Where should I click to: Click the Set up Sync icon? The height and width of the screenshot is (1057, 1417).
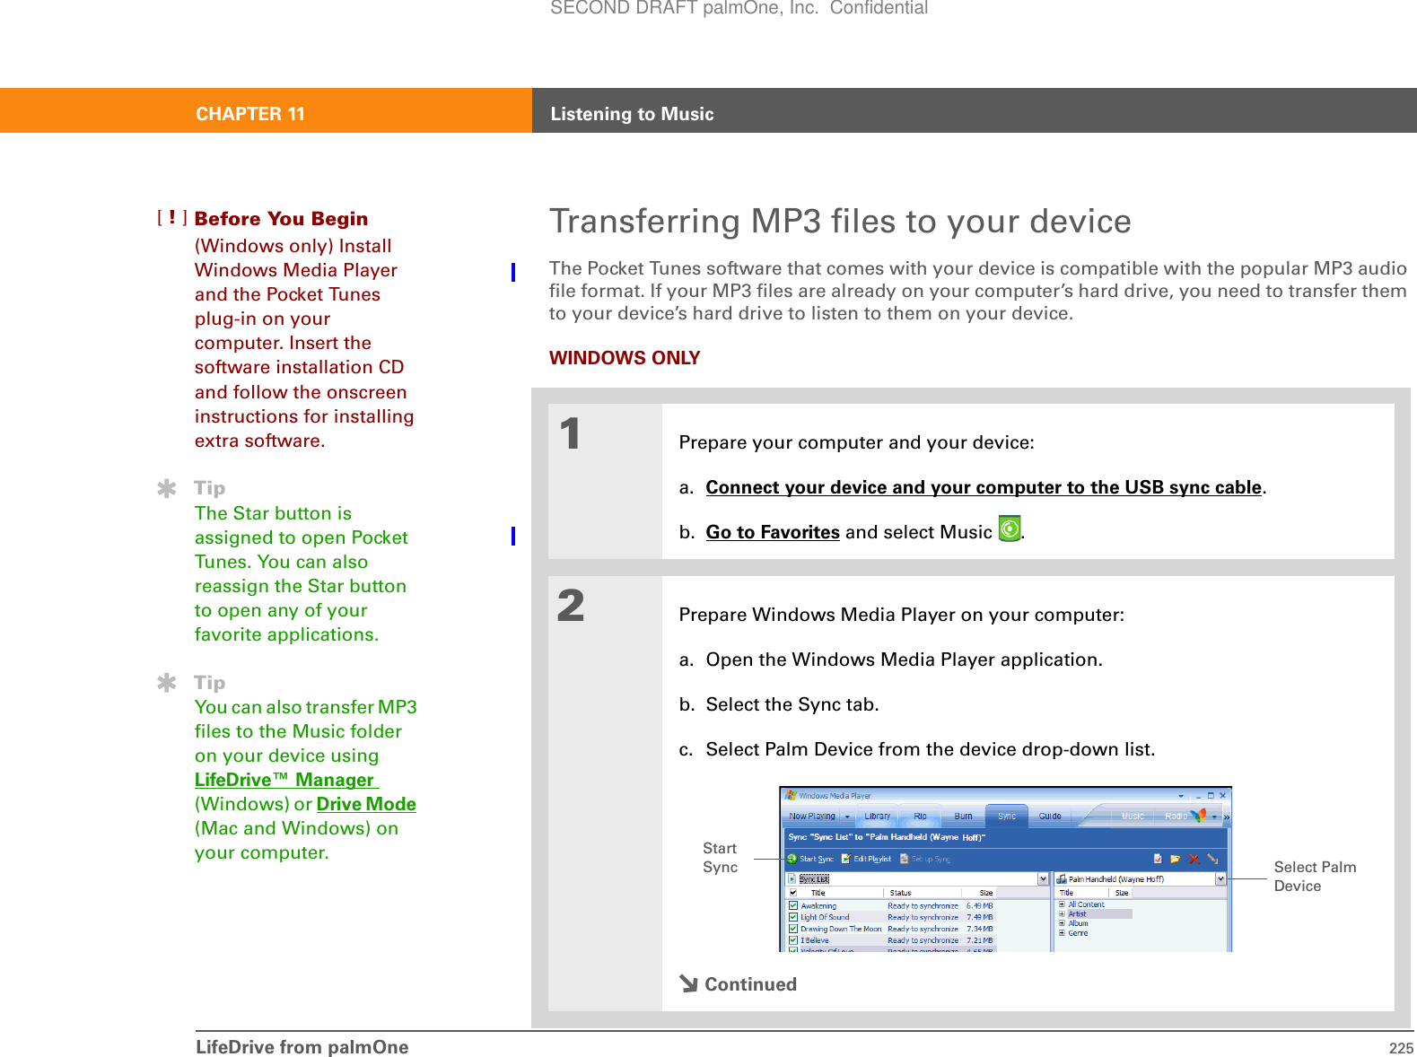[904, 859]
